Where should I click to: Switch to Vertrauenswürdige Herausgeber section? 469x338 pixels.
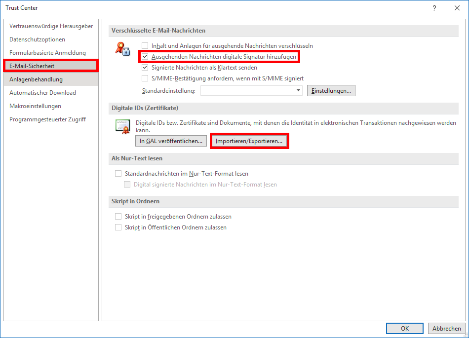[x=51, y=26]
